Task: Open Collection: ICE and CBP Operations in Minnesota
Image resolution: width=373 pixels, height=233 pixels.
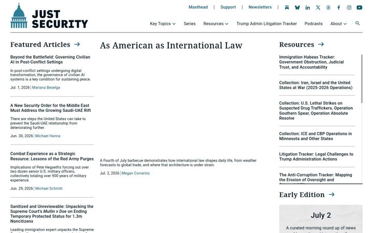Action: click(315, 136)
